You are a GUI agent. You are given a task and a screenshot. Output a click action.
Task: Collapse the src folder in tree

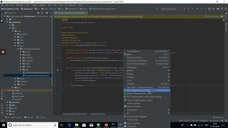tap(10, 28)
